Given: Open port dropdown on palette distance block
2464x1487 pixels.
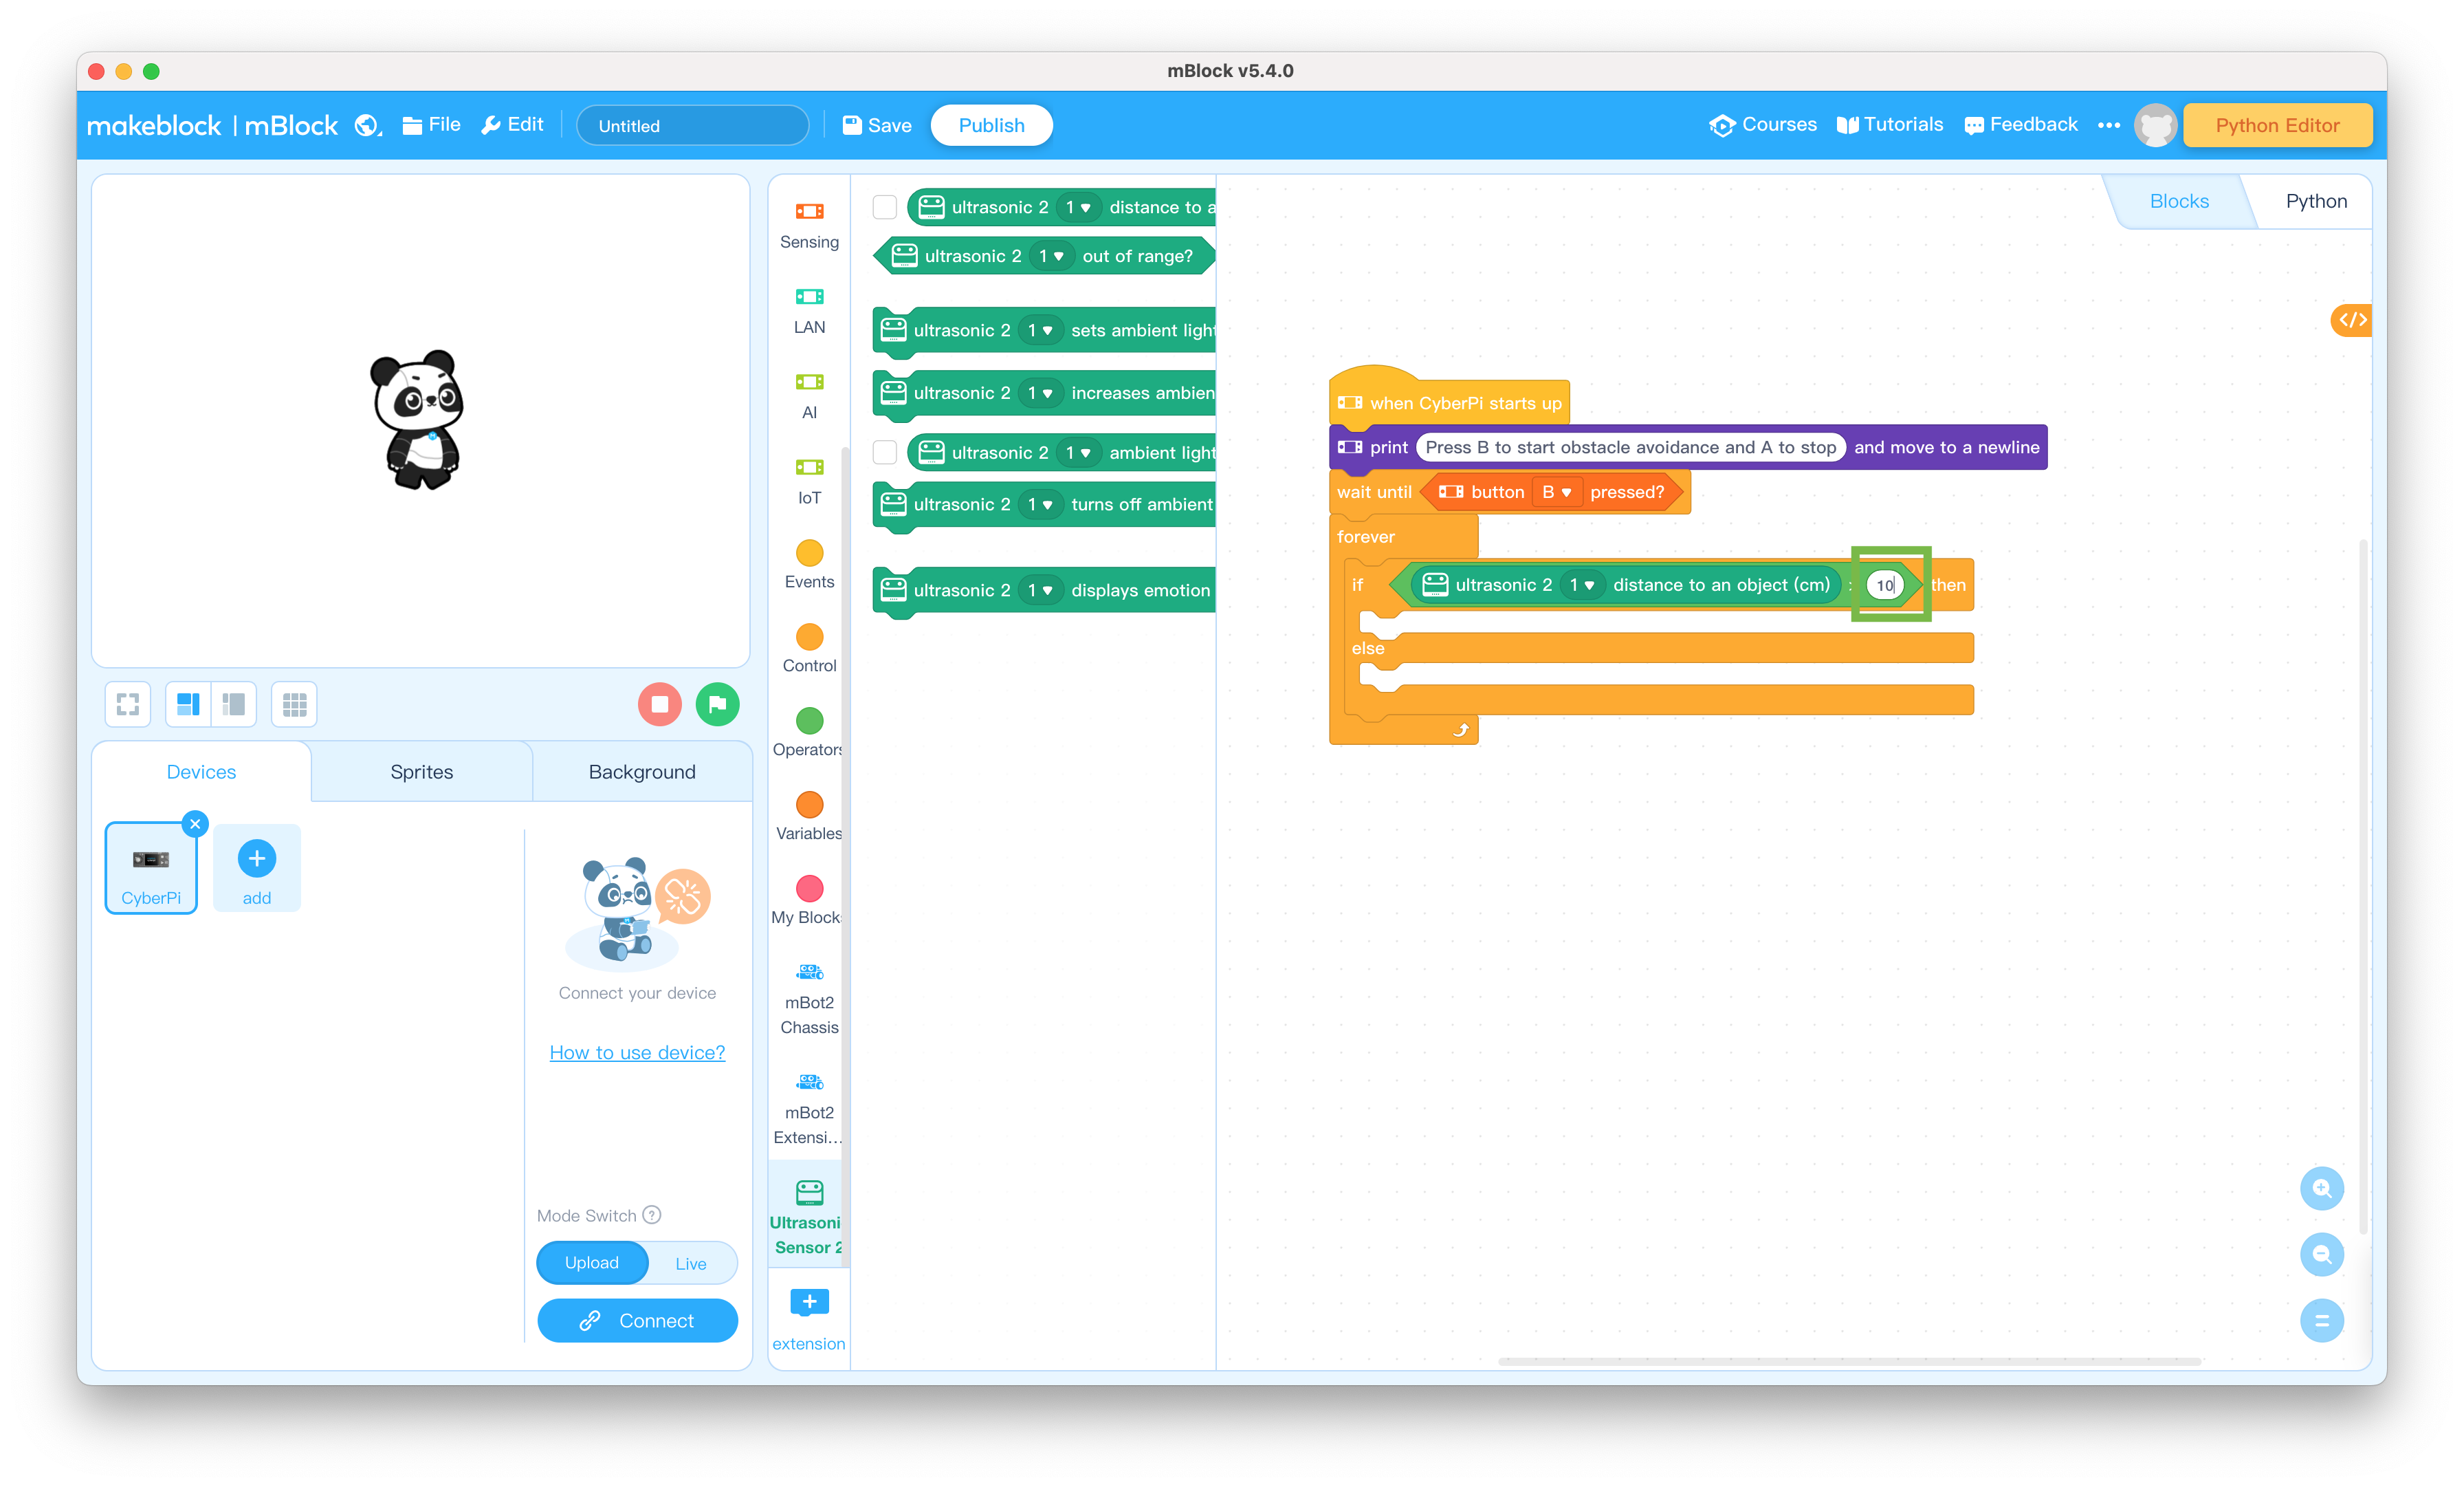Looking at the screenshot, I should point(1078,207).
